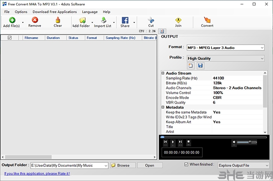This screenshot has height=181, width=273.
Task: Select the Encode Mode CBR value
Action: 217,98
